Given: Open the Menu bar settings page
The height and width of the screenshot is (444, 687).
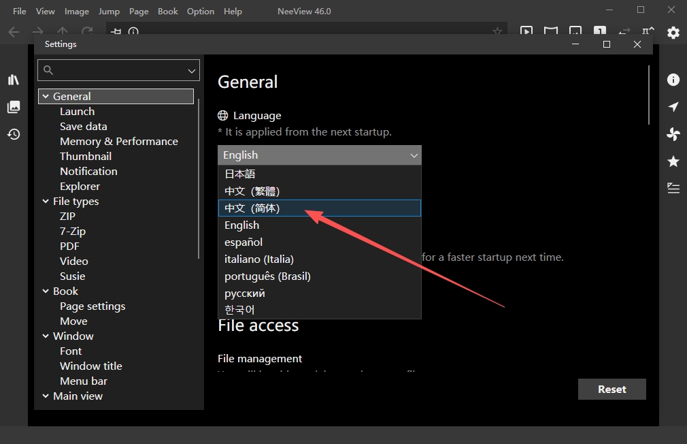Looking at the screenshot, I should pyautogui.click(x=83, y=381).
